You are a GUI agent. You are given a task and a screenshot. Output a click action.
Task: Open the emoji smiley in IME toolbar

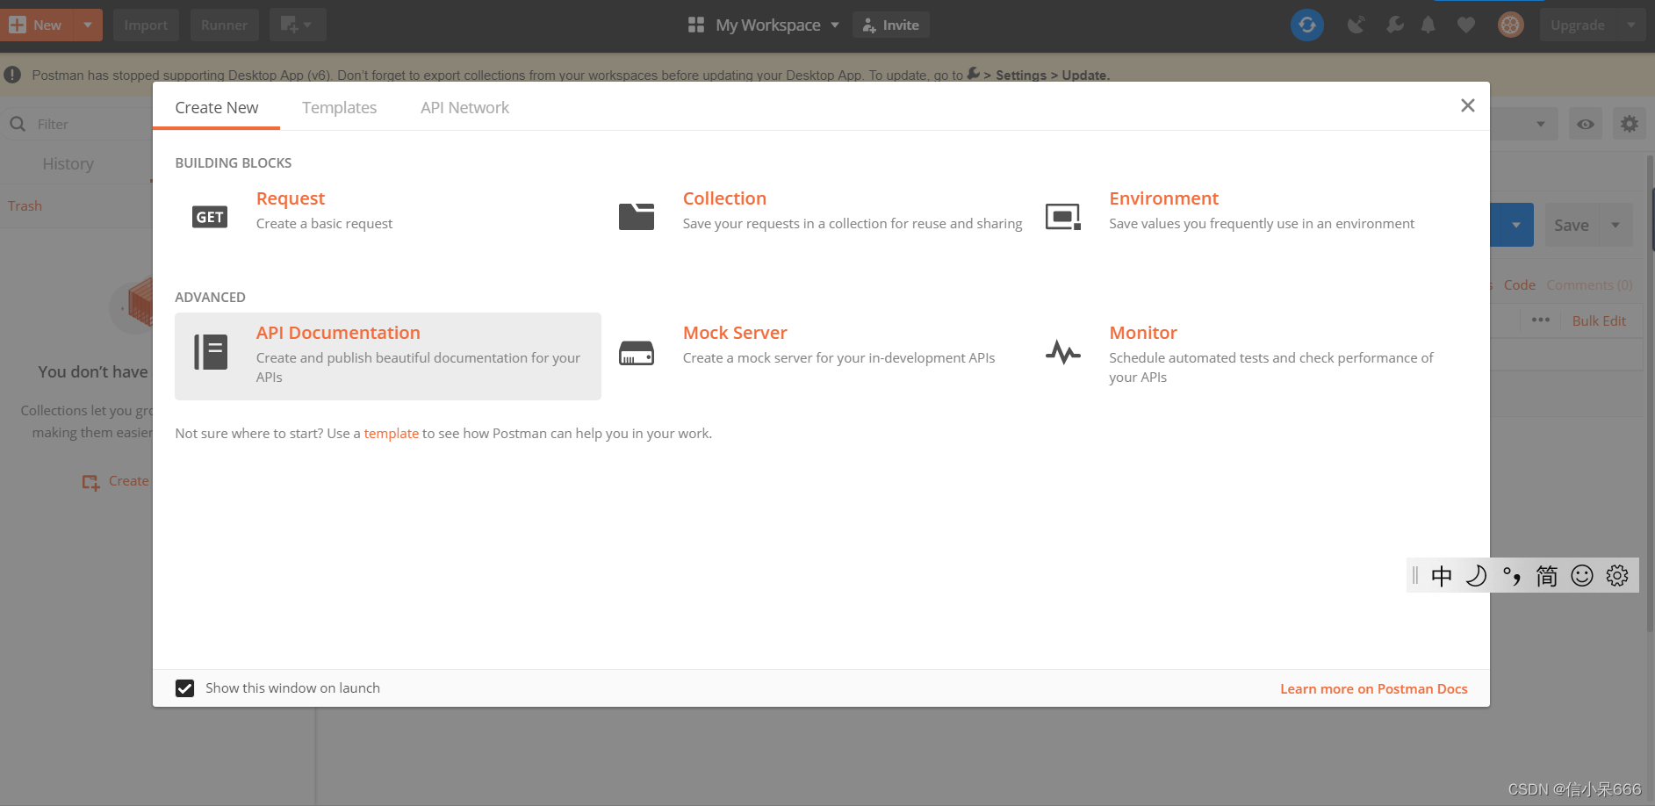[1582, 576]
